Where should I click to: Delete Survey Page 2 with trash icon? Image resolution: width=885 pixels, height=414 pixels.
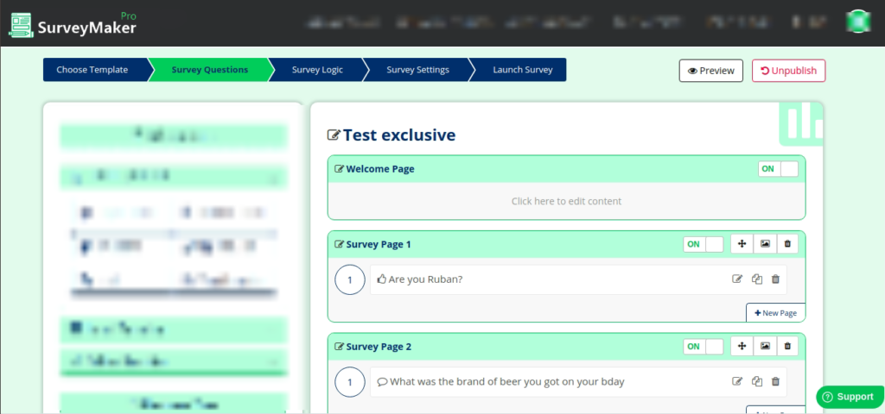(x=787, y=347)
